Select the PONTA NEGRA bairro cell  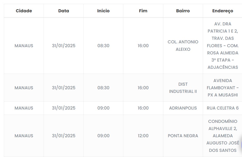pyautogui.click(x=183, y=136)
